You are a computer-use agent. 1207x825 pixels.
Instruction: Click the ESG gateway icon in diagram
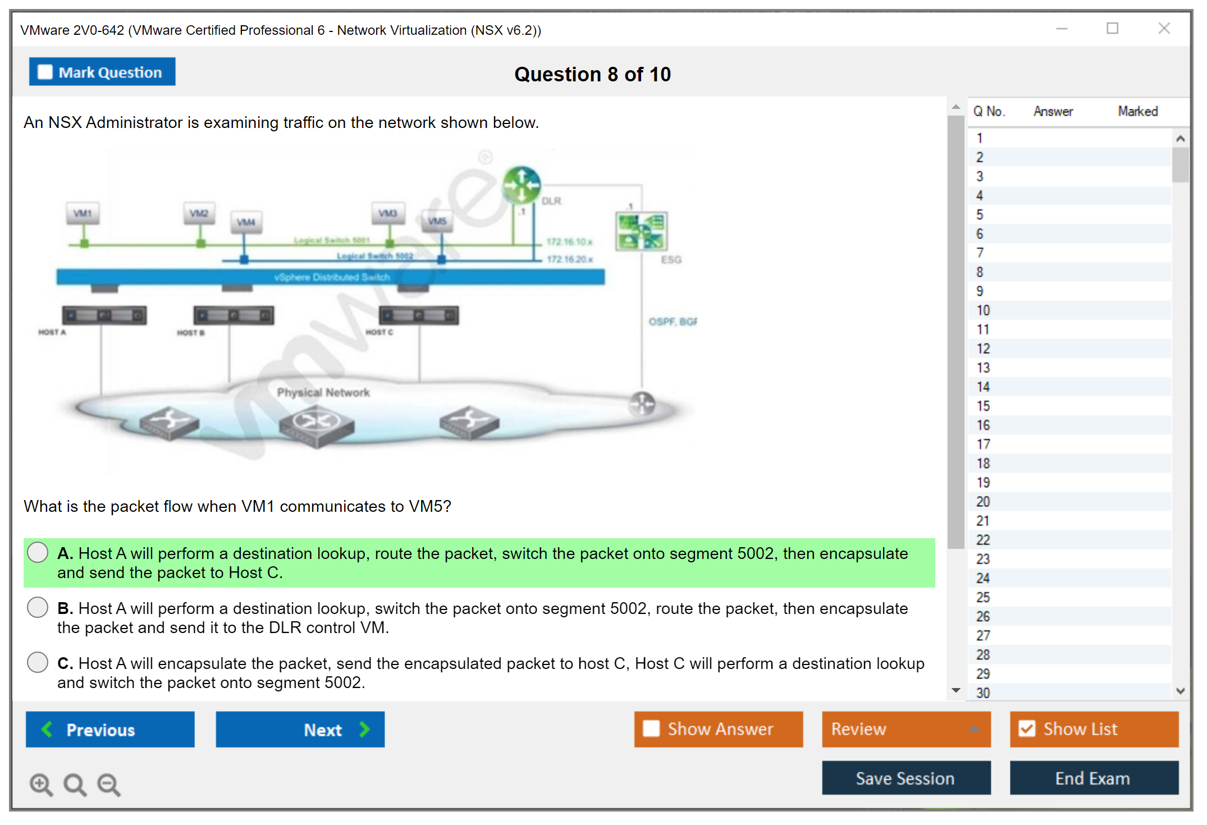pyautogui.click(x=641, y=231)
